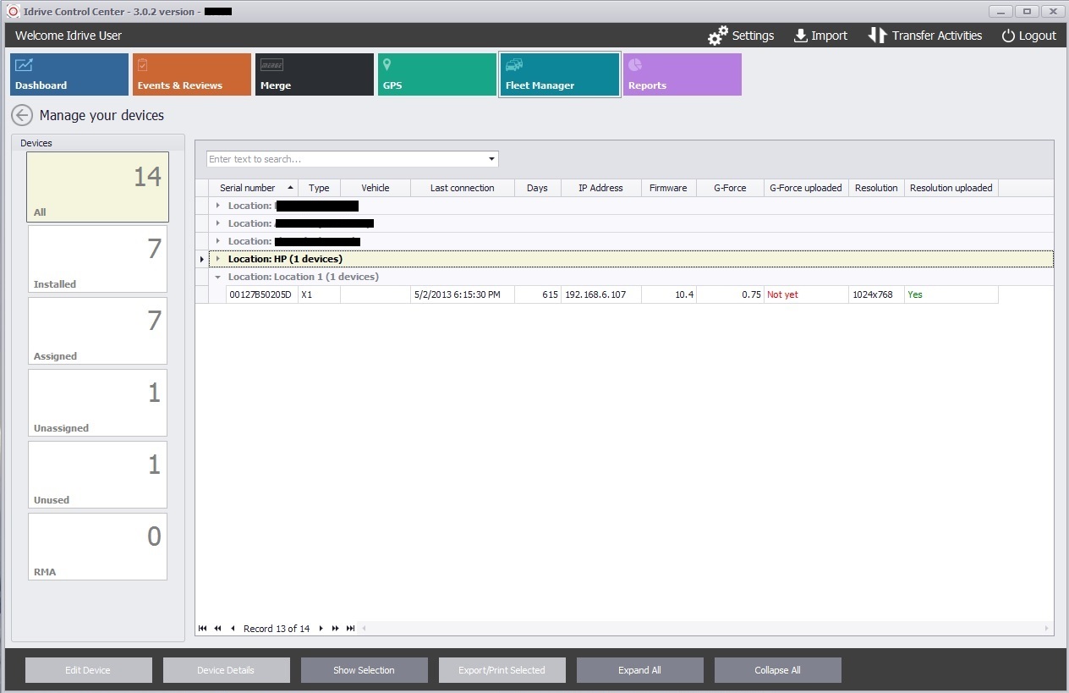Collapse the Location 1 group
The image size is (1069, 693).
[218, 277]
